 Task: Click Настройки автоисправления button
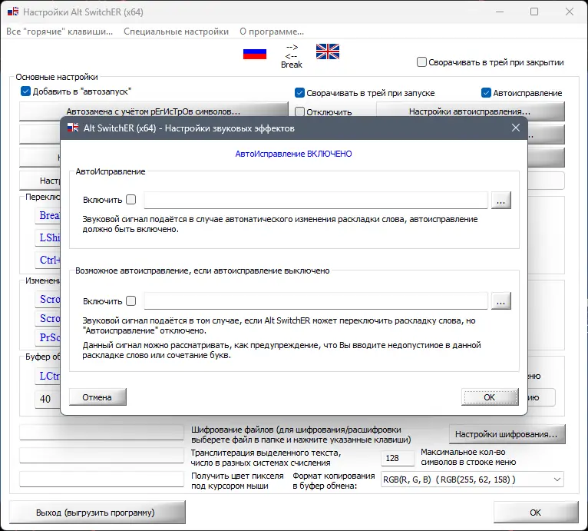coord(470,111)
